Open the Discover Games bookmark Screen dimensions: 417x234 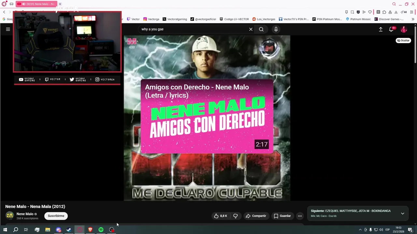pyautogui.click(x=389, y=19)
